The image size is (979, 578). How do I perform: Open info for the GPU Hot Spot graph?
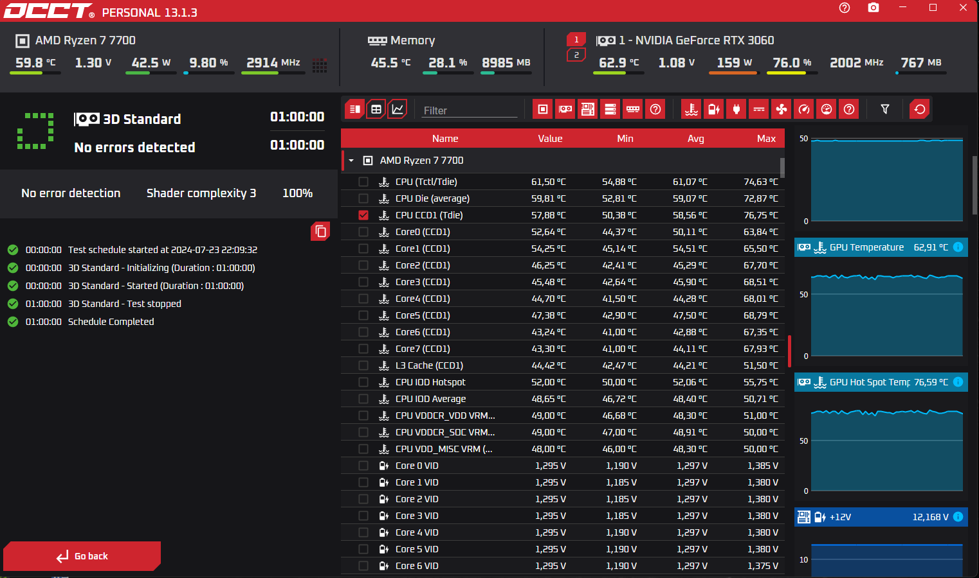coord(958,382)
